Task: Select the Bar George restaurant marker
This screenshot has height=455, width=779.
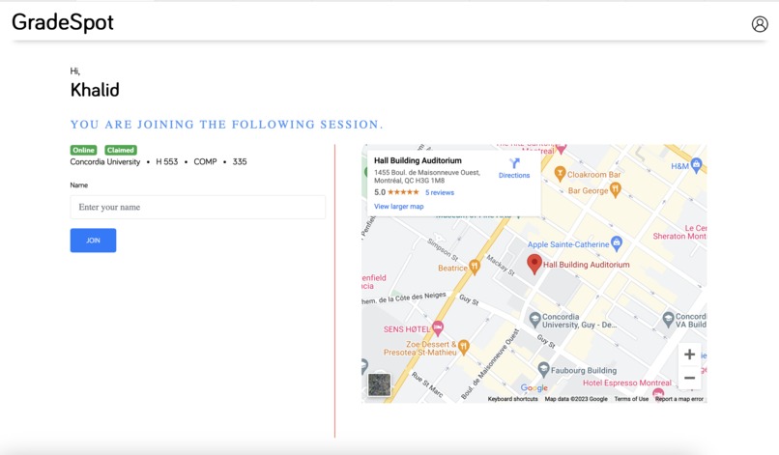Action: tap(615, 189)
